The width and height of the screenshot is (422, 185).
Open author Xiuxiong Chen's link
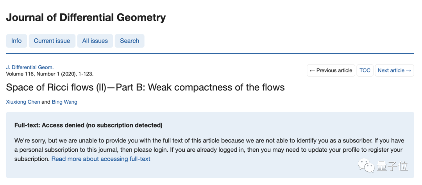23,102
